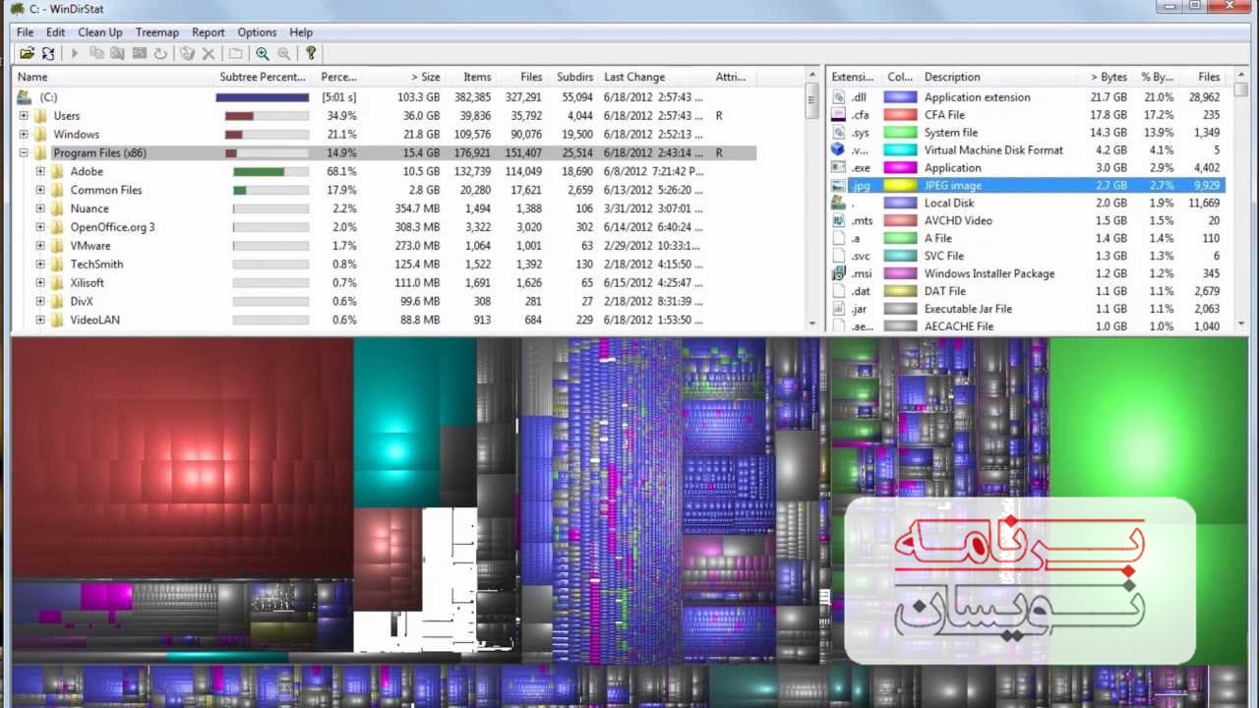This screenshot has width=1259, height=708.
Task: Expand the Users folder node
Action: click(24, 116)
